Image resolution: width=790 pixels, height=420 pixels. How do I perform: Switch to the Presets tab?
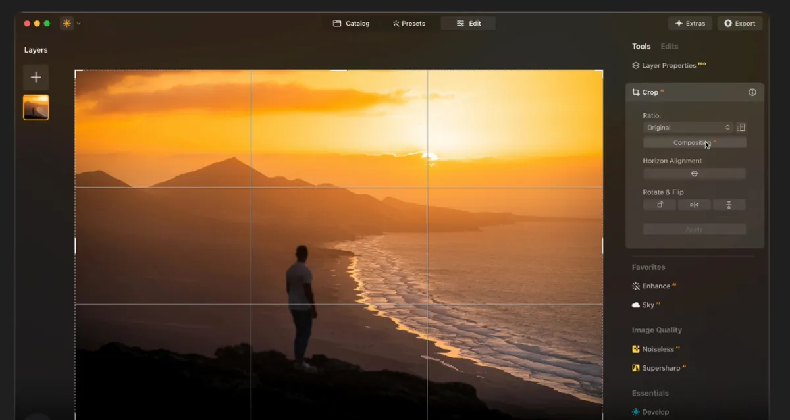[x=409, y=24]
